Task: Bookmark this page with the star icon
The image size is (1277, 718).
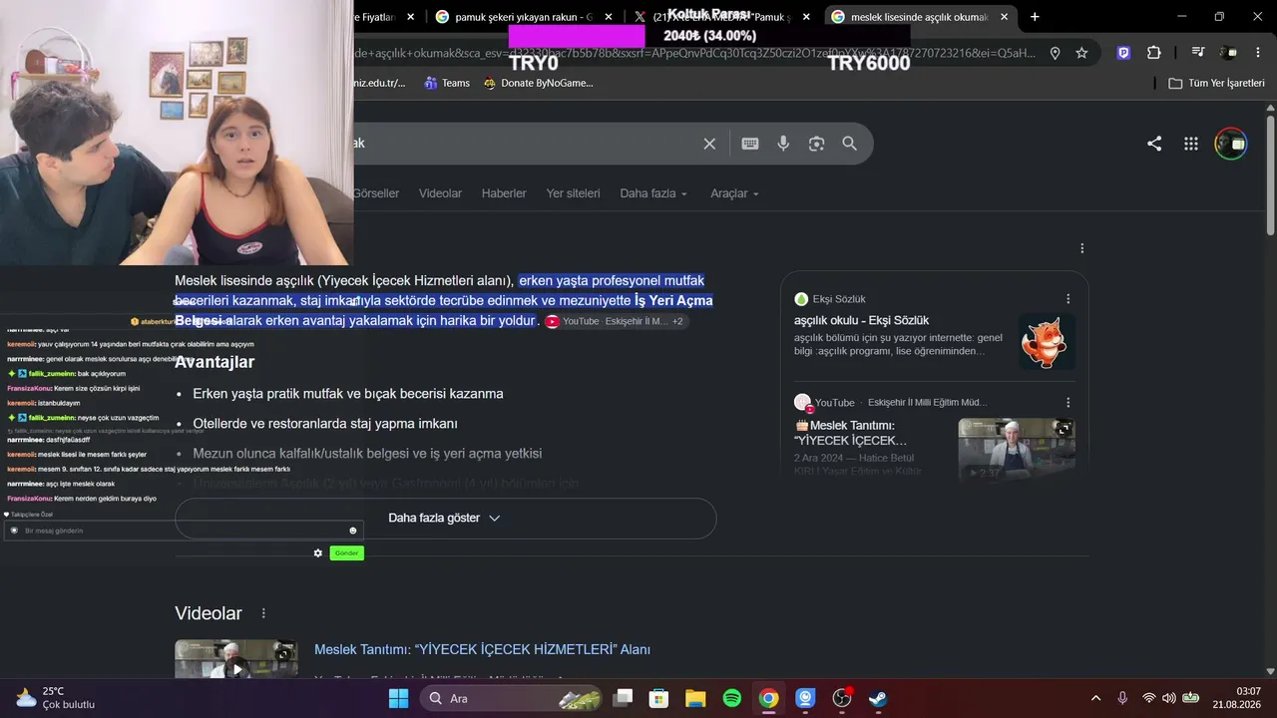Action: coord(1081,53)
